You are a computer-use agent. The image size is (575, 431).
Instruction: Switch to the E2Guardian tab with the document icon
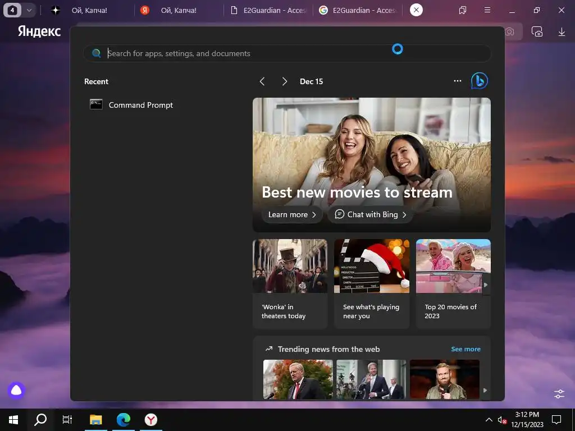pyautogui.click(x=268, y=10)
